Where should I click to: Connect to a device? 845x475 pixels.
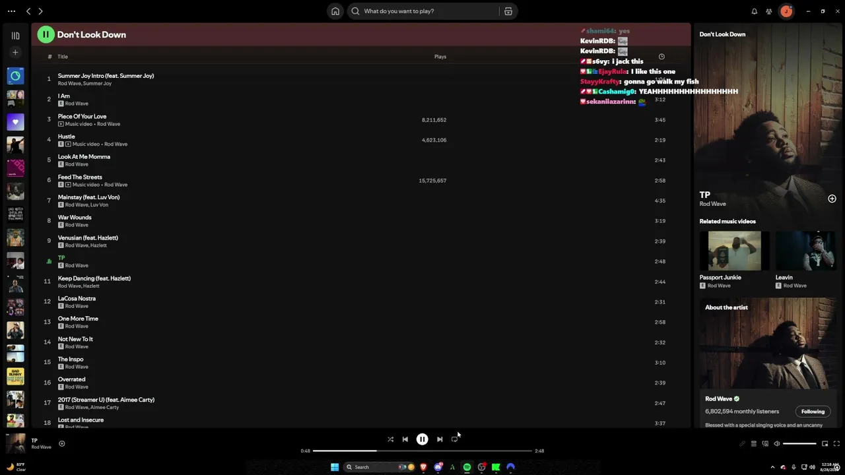coord(765,444)
